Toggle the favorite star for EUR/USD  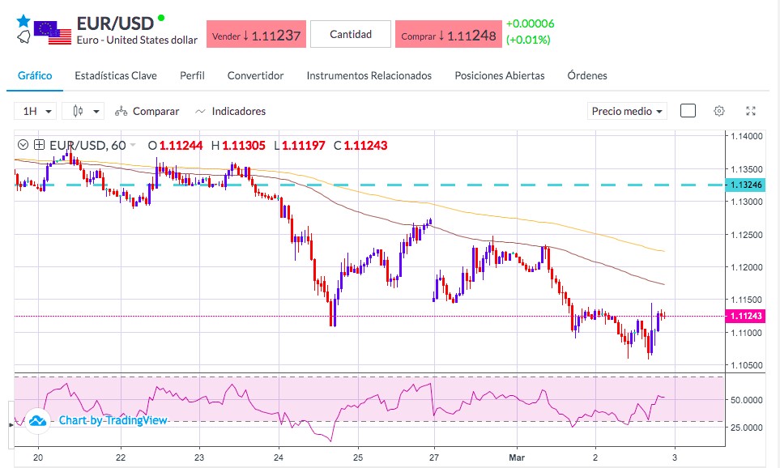(x=23, y=21)
